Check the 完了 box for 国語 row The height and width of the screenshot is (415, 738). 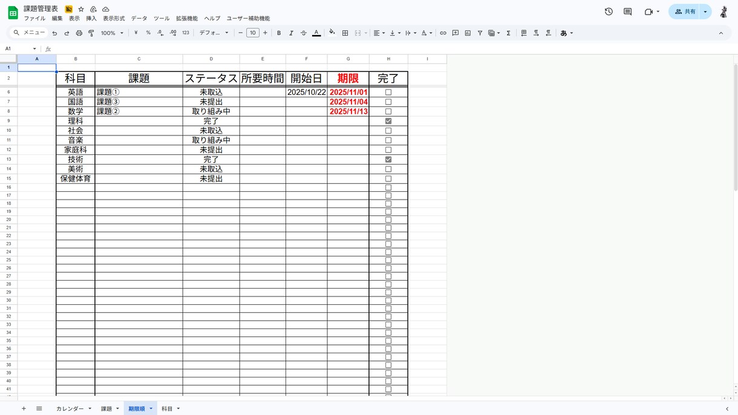point(388,102)
